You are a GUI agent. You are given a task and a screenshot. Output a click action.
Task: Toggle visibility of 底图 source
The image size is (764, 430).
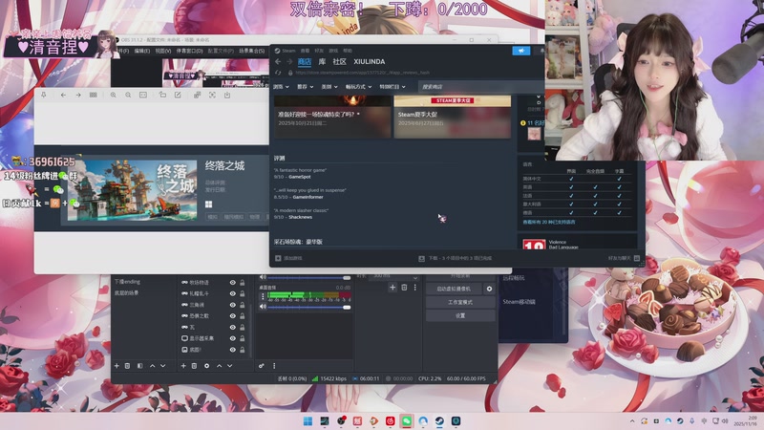click(x=232, y=350)
